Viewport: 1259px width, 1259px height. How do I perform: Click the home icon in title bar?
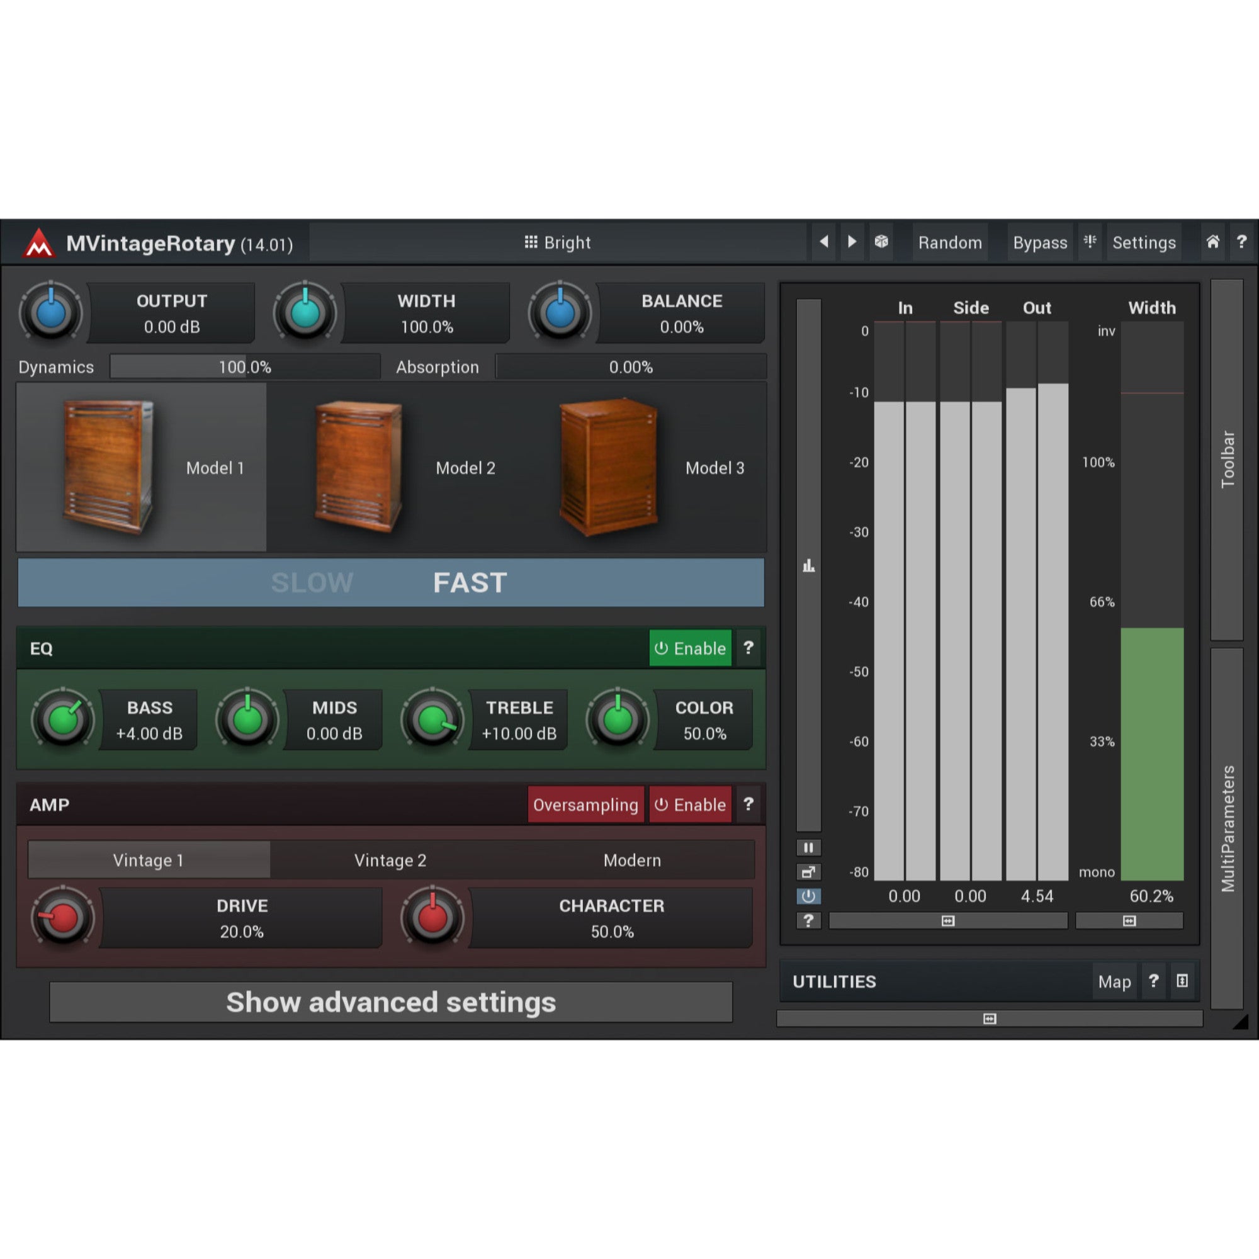point(1213,242)
